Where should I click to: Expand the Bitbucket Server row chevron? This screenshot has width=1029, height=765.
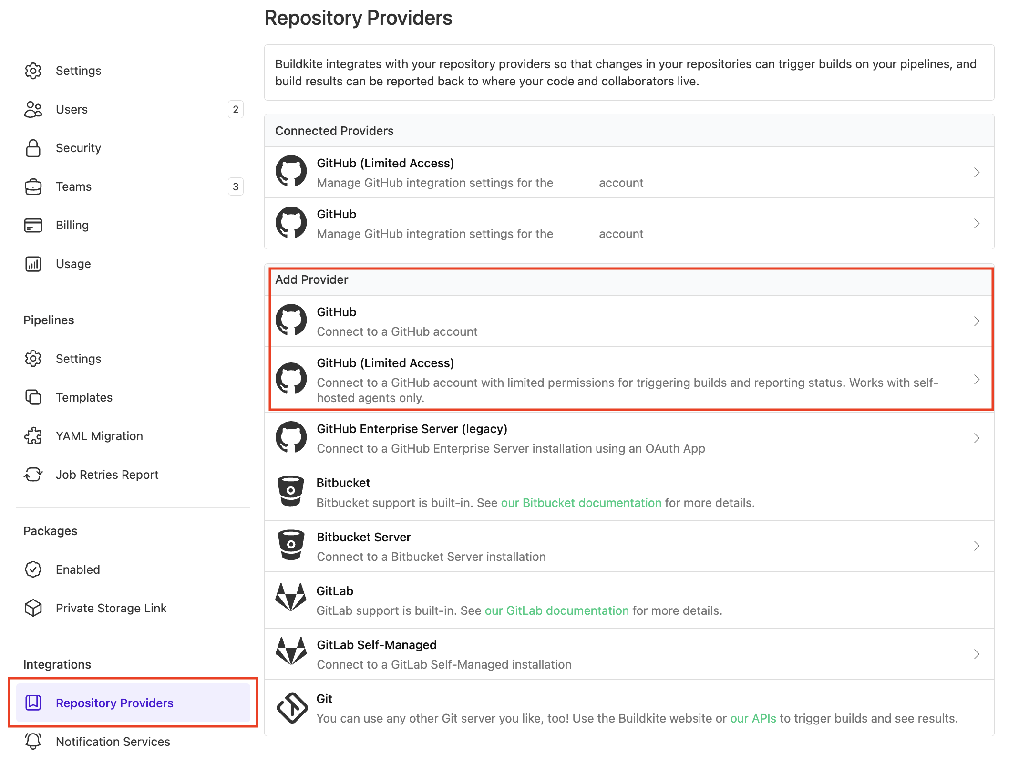click(x=977, y=546)
